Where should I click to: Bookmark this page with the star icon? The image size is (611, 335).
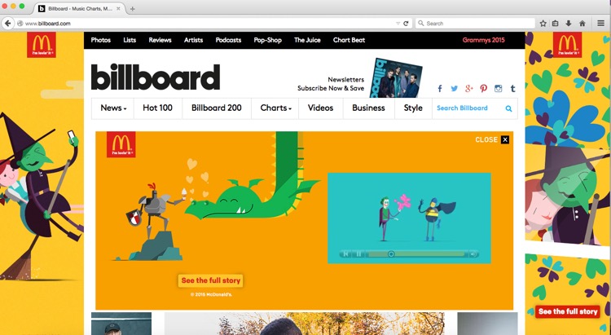pyautogui.click(x=543, y=24)
